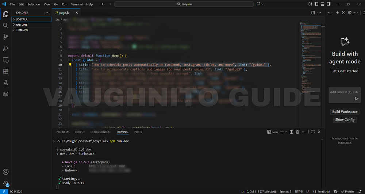The image size is (365, 194).
Task: Send the chat message
Action: click(x=357, y=99)
